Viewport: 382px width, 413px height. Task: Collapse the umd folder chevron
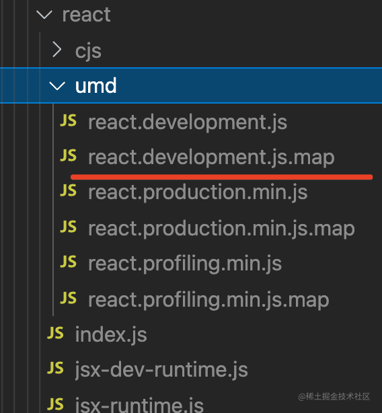(57, 86)
